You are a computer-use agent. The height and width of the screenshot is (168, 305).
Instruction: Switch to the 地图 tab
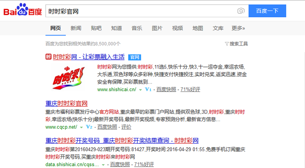(197, 28)
